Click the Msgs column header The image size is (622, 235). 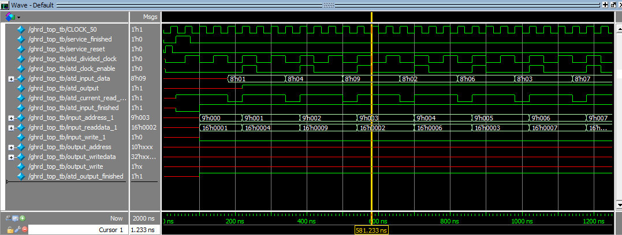(150, 17)
